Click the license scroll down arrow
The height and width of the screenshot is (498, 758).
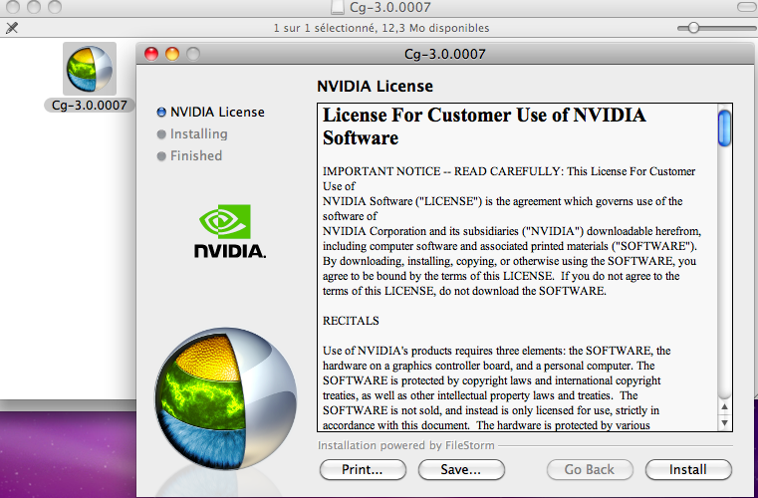(724, 422)
